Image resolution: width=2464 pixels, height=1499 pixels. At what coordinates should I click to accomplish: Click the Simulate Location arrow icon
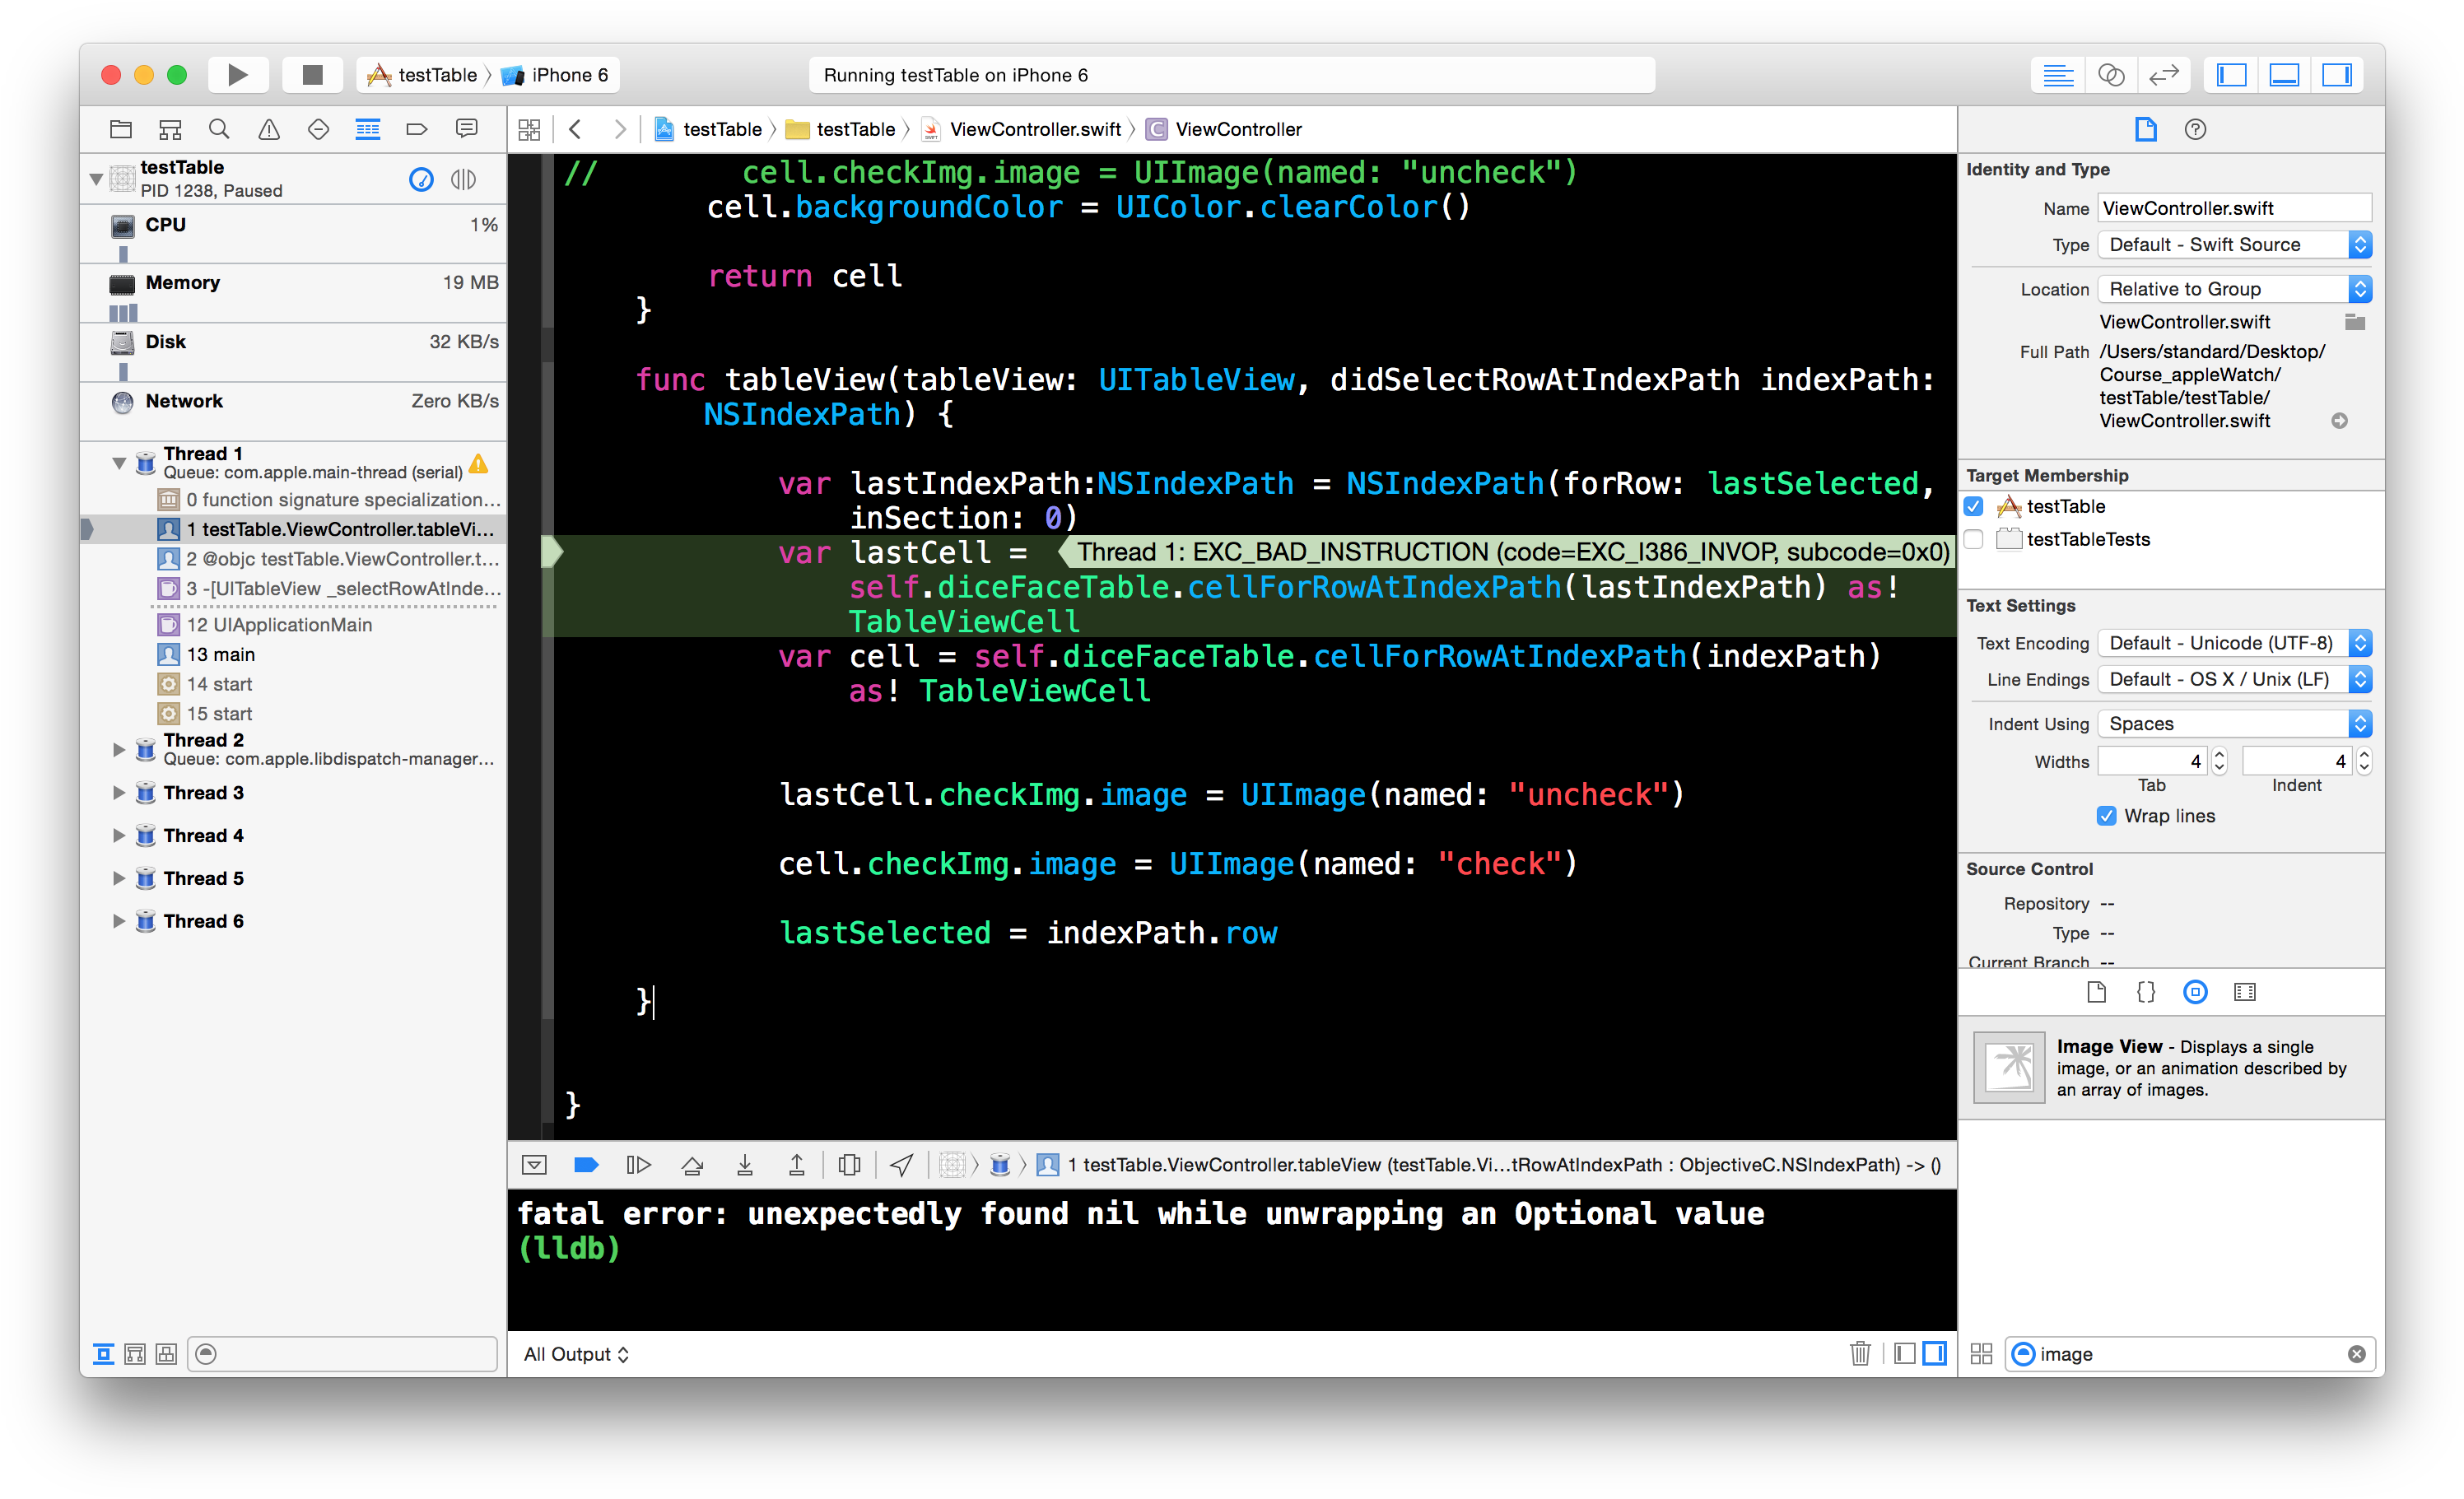tap(901, 1165)
